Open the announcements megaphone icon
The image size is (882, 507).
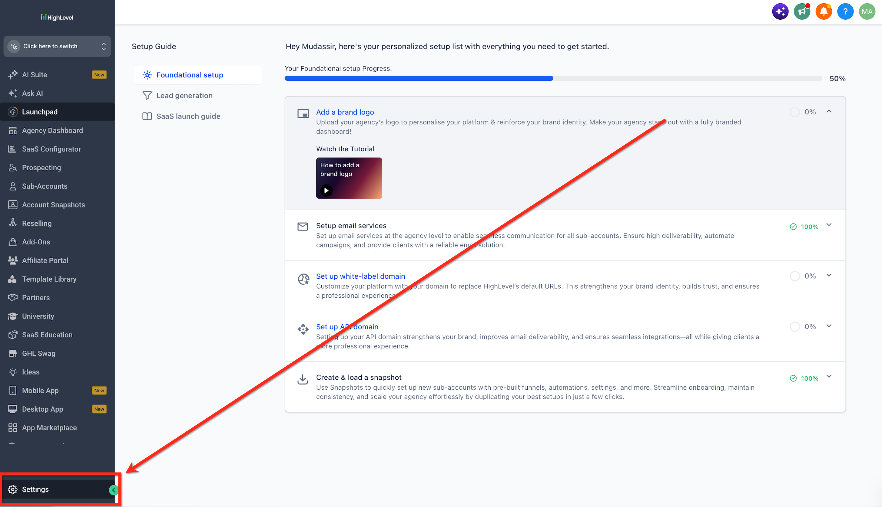click(802, 12)
